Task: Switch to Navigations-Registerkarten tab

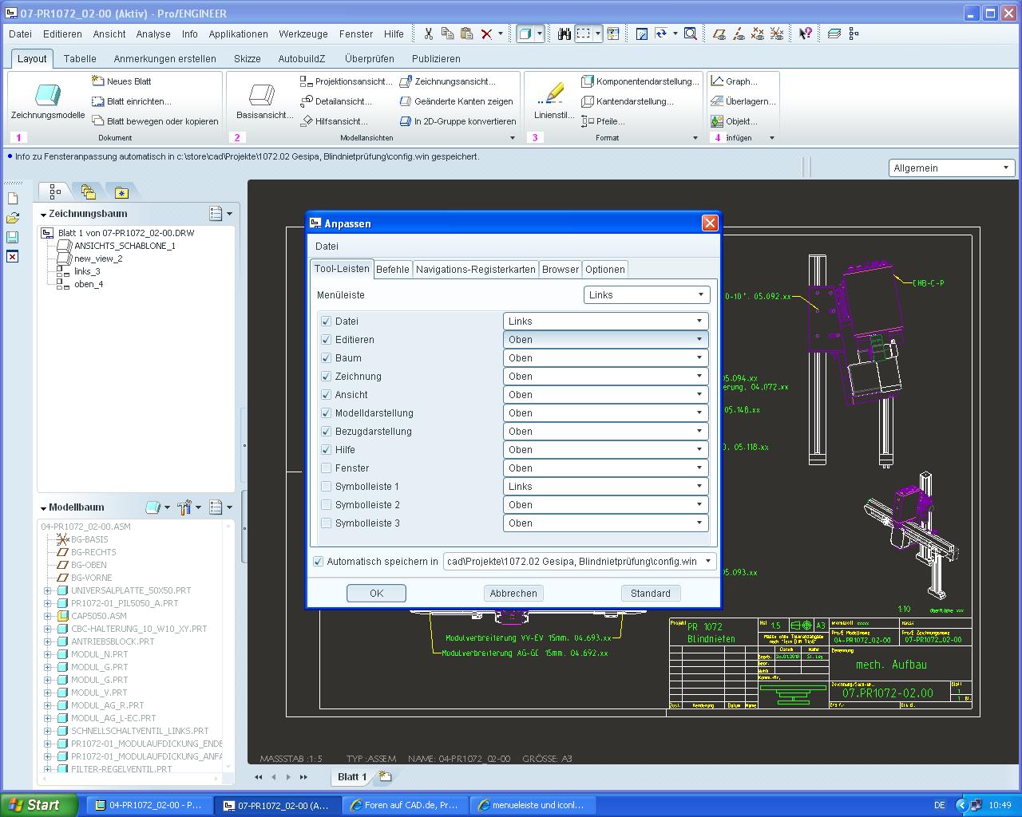Action: point(476,269)
